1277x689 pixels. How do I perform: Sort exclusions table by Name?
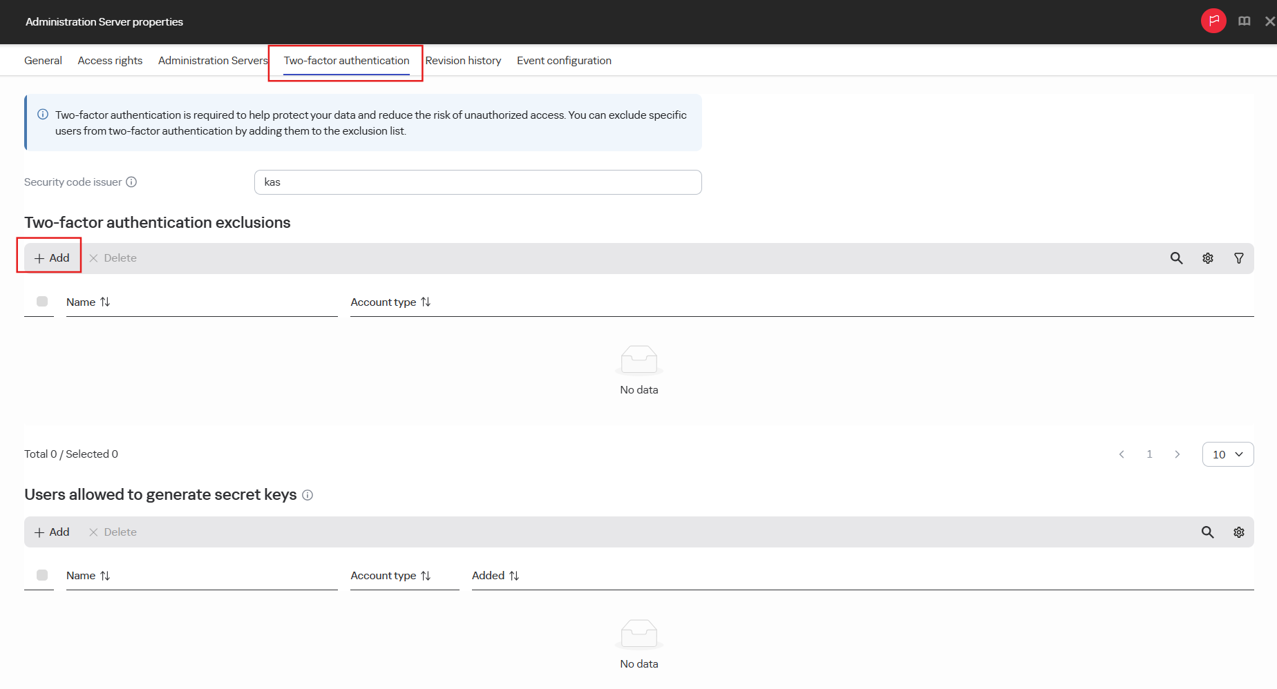click(88, 302)
